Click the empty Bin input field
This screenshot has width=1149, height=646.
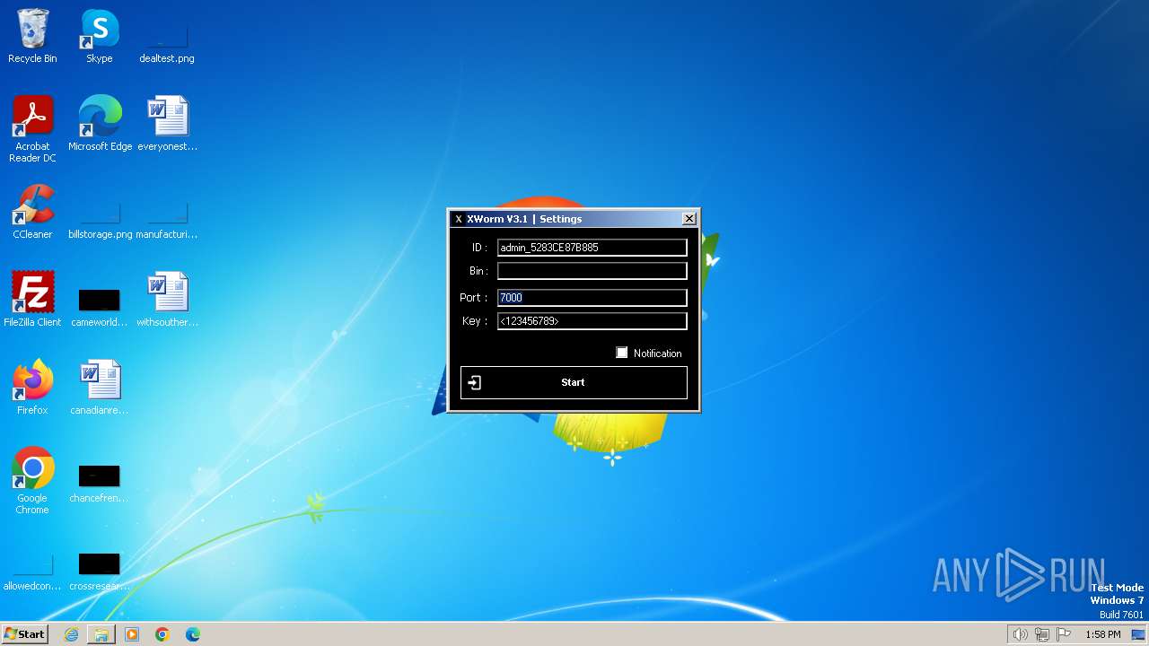[x=592, y=271]
